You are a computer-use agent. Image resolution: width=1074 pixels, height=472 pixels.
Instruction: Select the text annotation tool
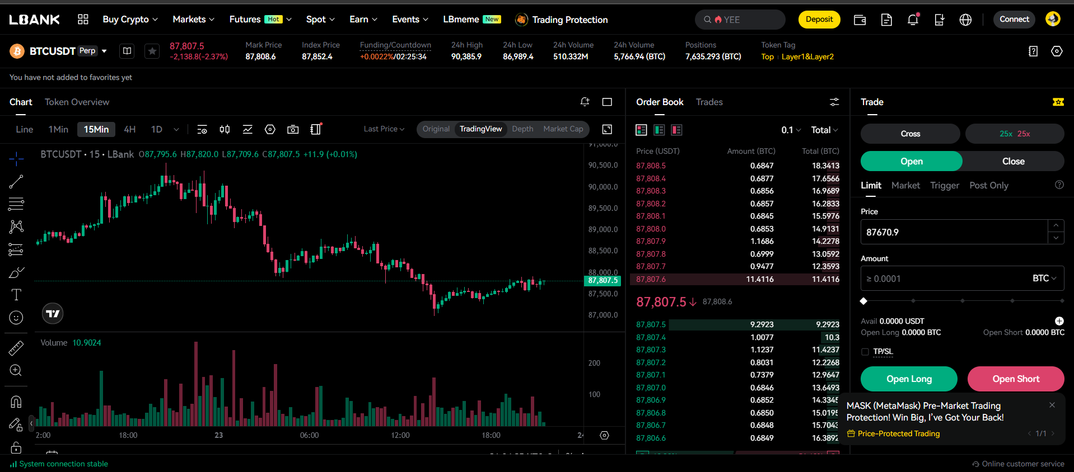pos(16,295)
